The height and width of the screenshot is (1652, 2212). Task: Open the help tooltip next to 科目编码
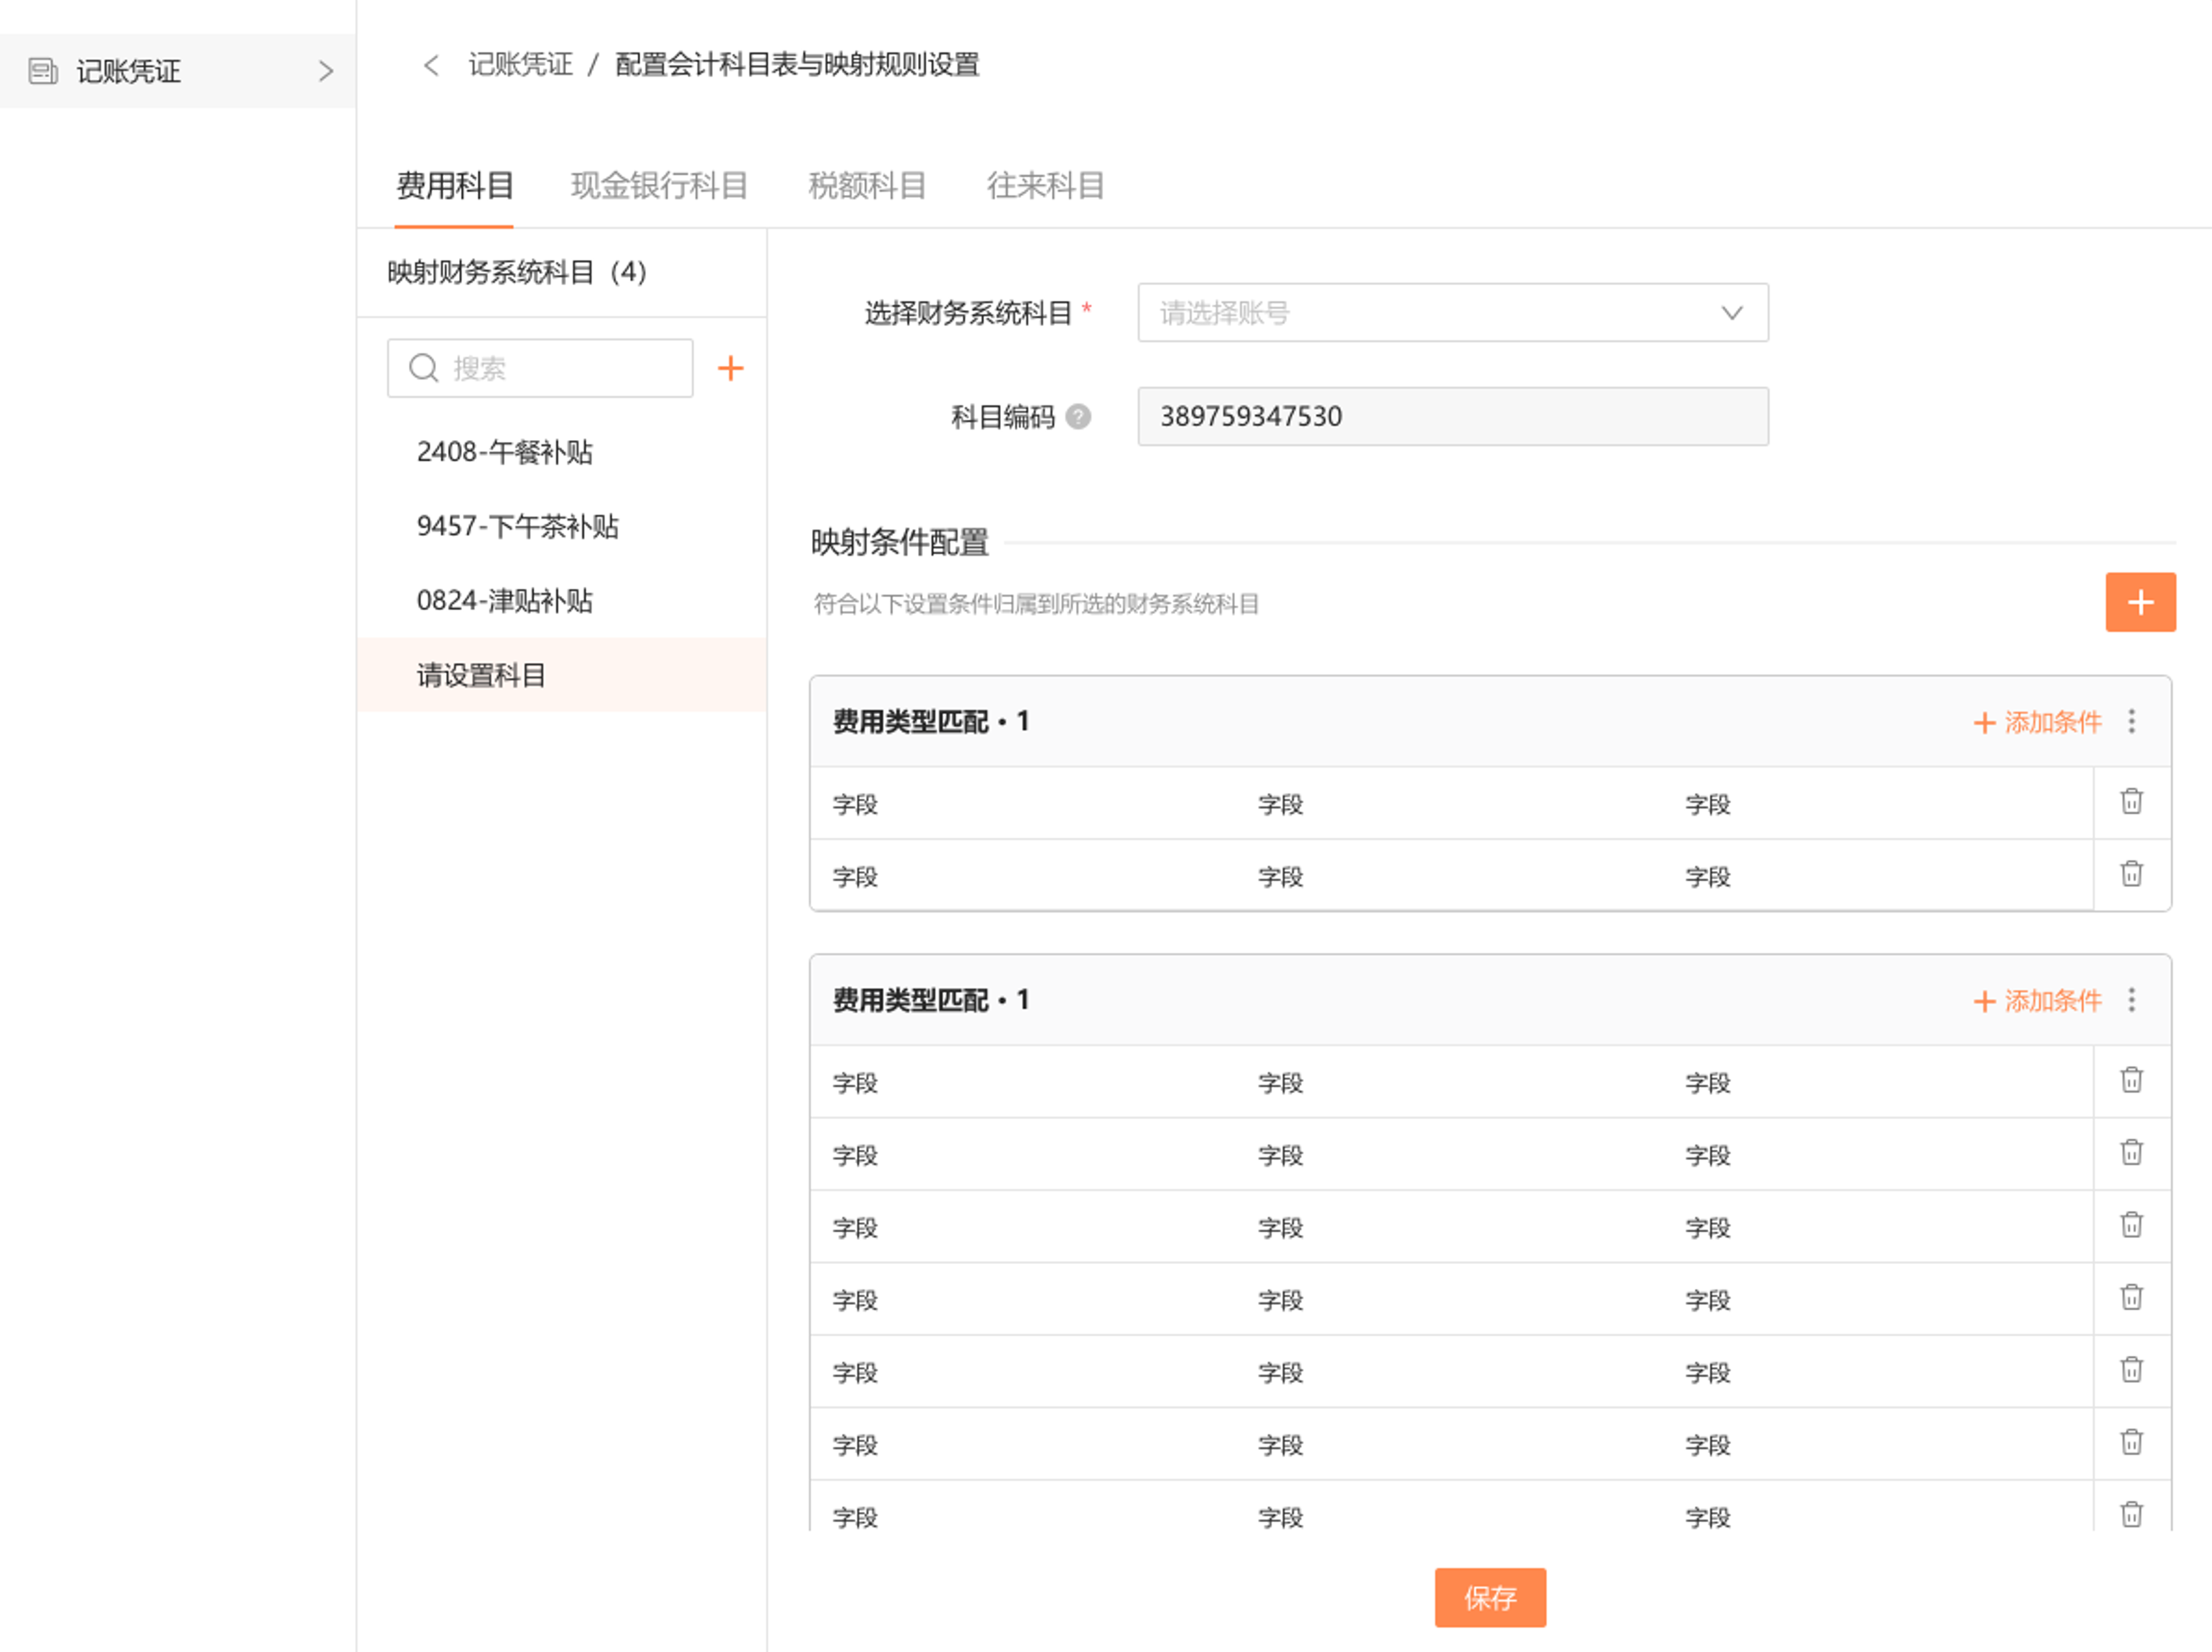coord(1079,418)
